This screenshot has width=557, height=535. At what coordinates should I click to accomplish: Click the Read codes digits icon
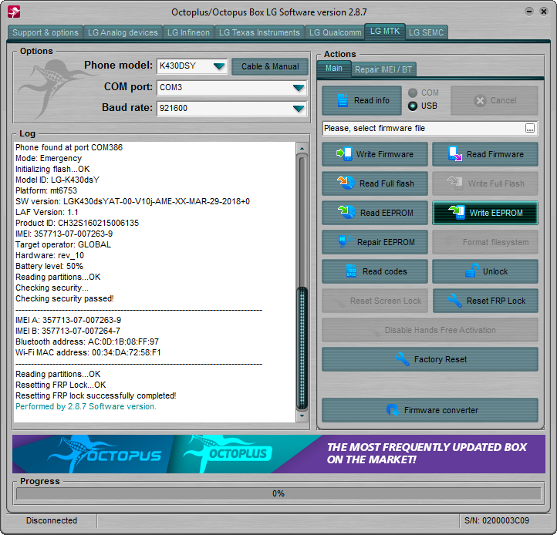tap(351, 271)
